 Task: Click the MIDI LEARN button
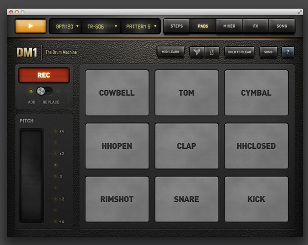click(x=171, y=52)
